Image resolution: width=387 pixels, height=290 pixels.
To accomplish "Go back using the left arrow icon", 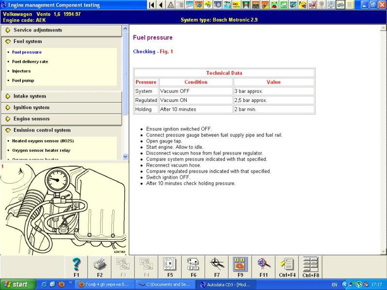I will point(161,5).
